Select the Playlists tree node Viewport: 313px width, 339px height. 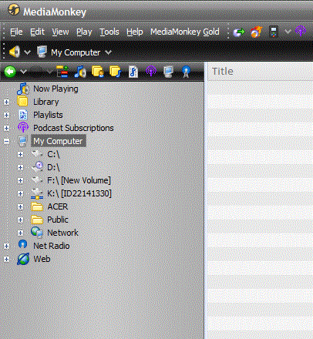[48, 115]
